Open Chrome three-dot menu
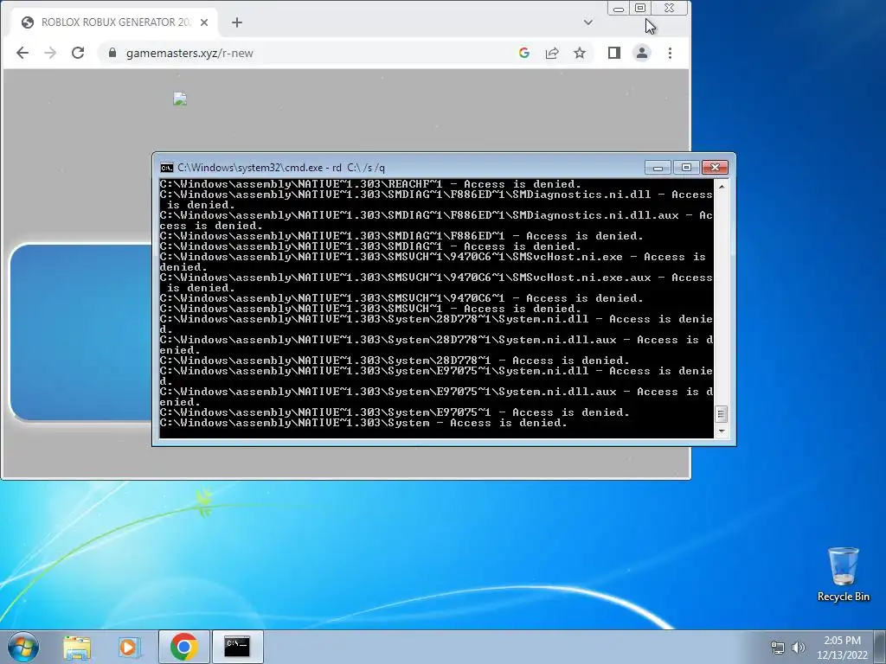Image resolution: width=886 pixels, height=664 pixels. click(x=671, y=53)
